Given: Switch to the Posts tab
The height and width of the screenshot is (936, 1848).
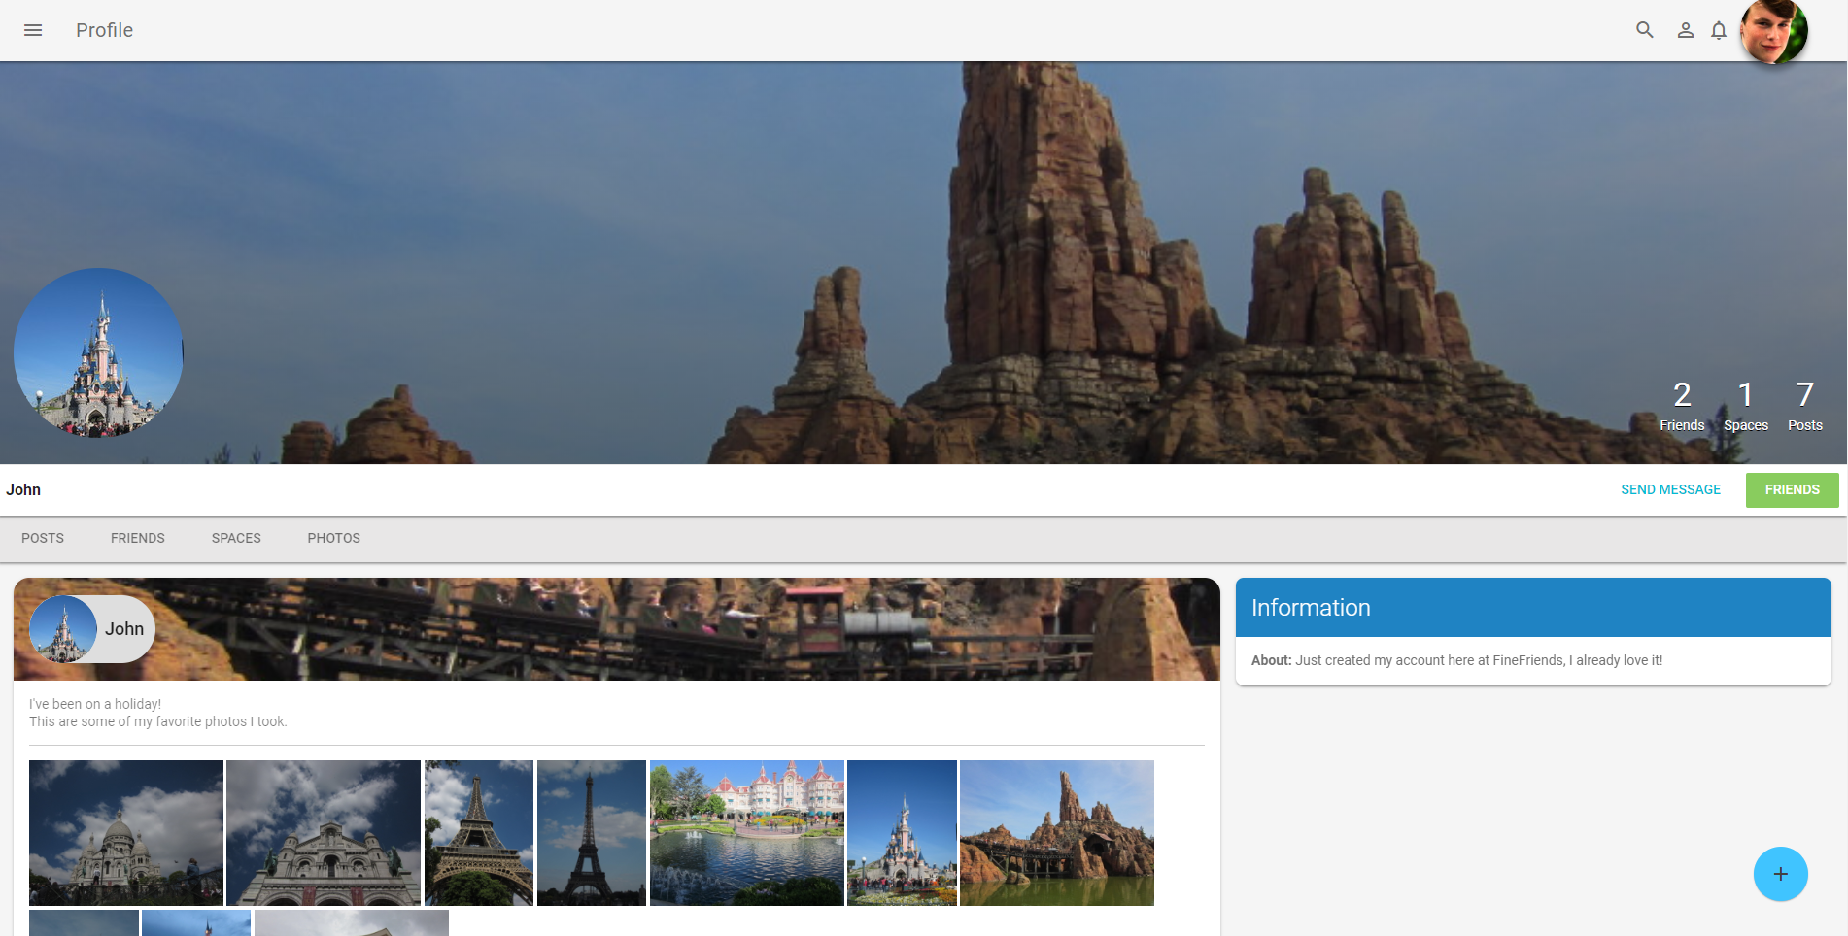Looking at the screenshot, I should (x=43, y=538).
